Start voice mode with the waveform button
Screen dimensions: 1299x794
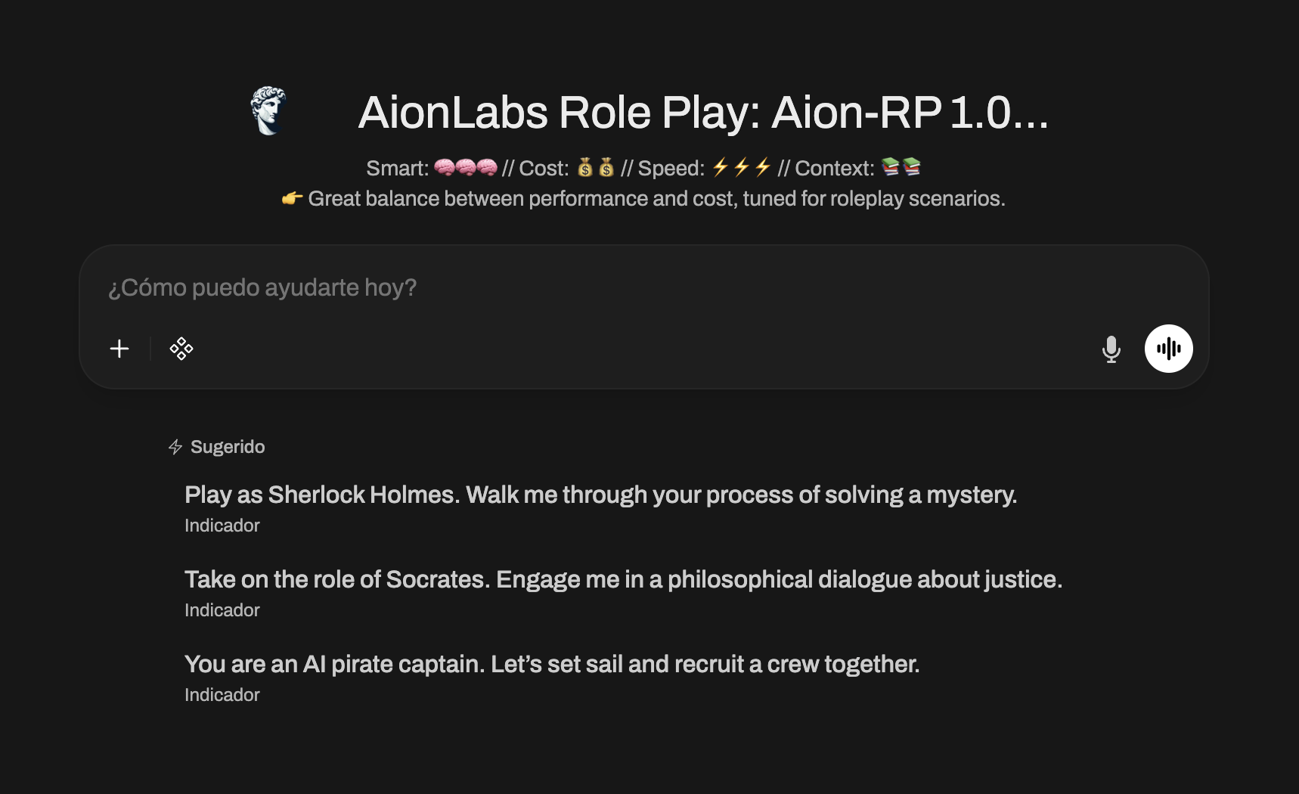(x=1168, y=349)
